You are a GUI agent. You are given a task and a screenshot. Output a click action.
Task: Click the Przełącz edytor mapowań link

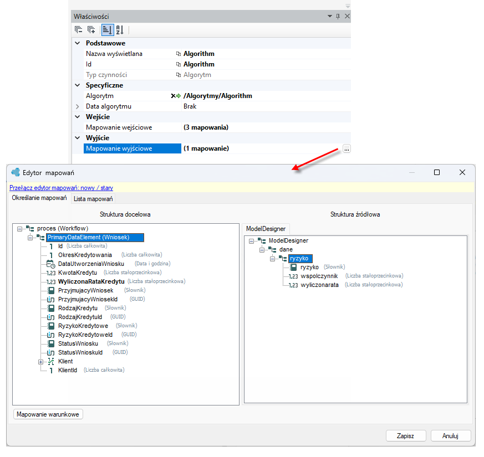[61, 188]
